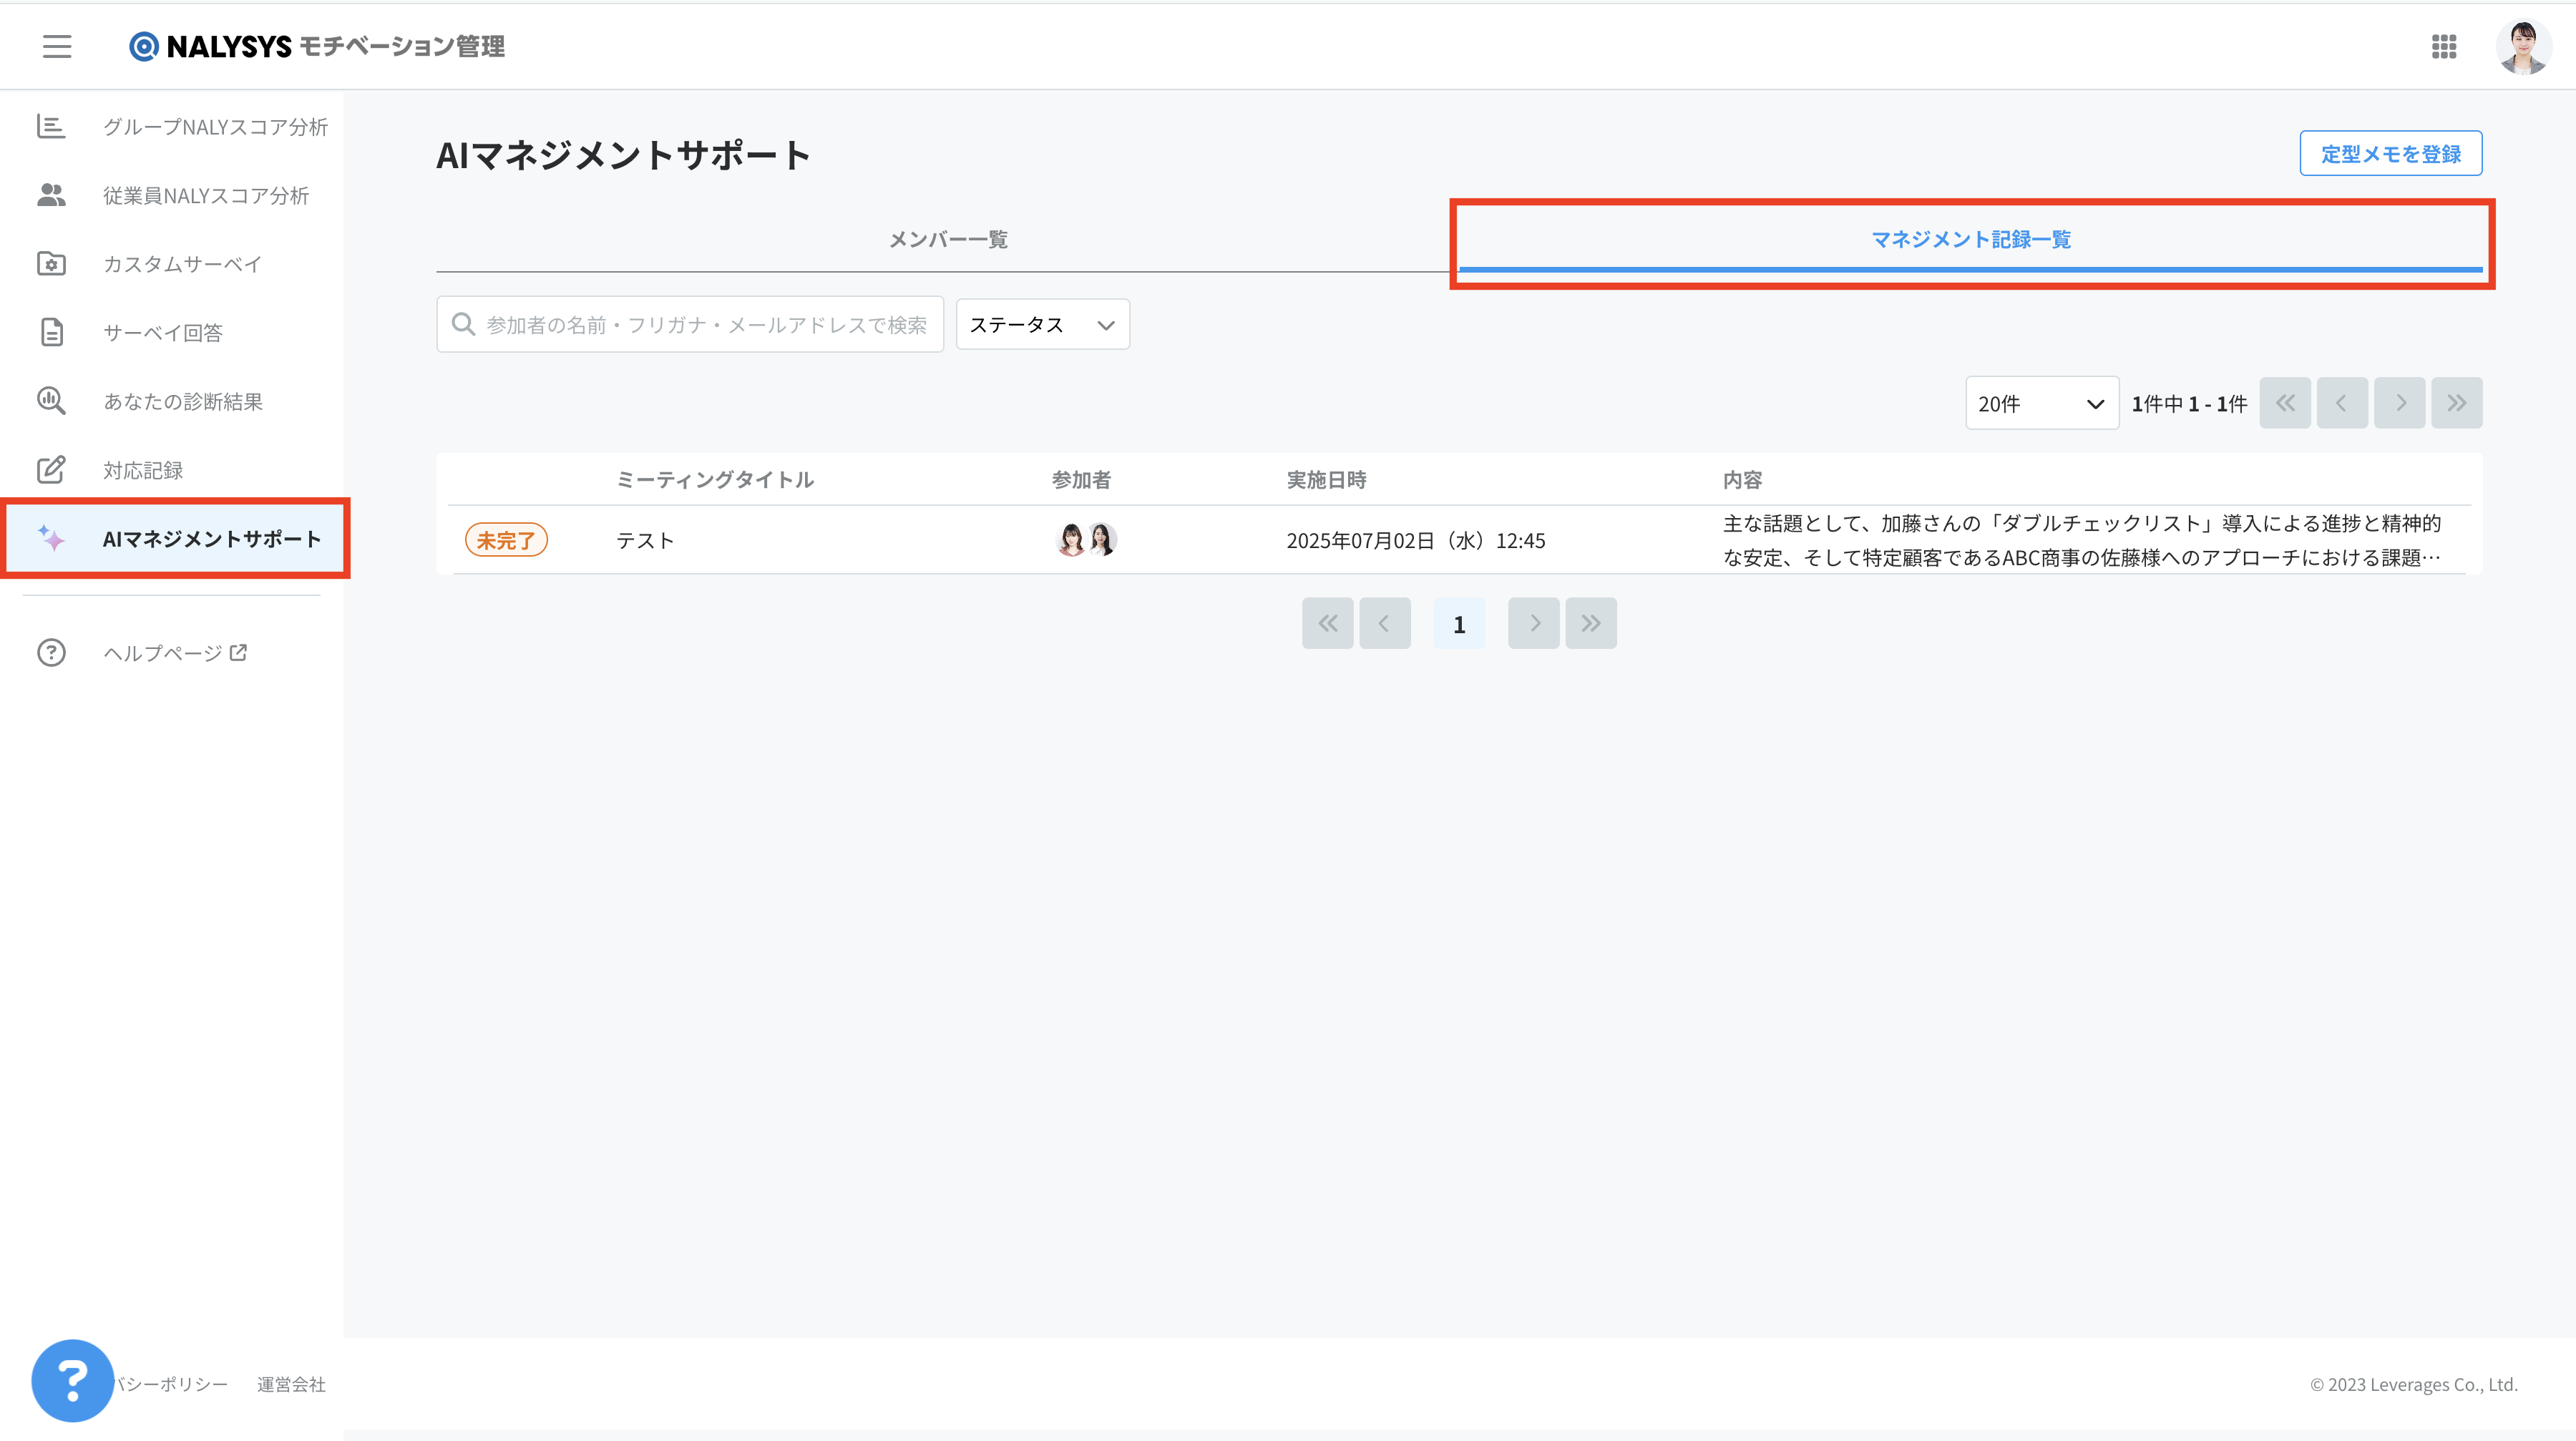Click 実施日時 column header
This screenshot has width=2576, height=1441.
[1326, 480]
